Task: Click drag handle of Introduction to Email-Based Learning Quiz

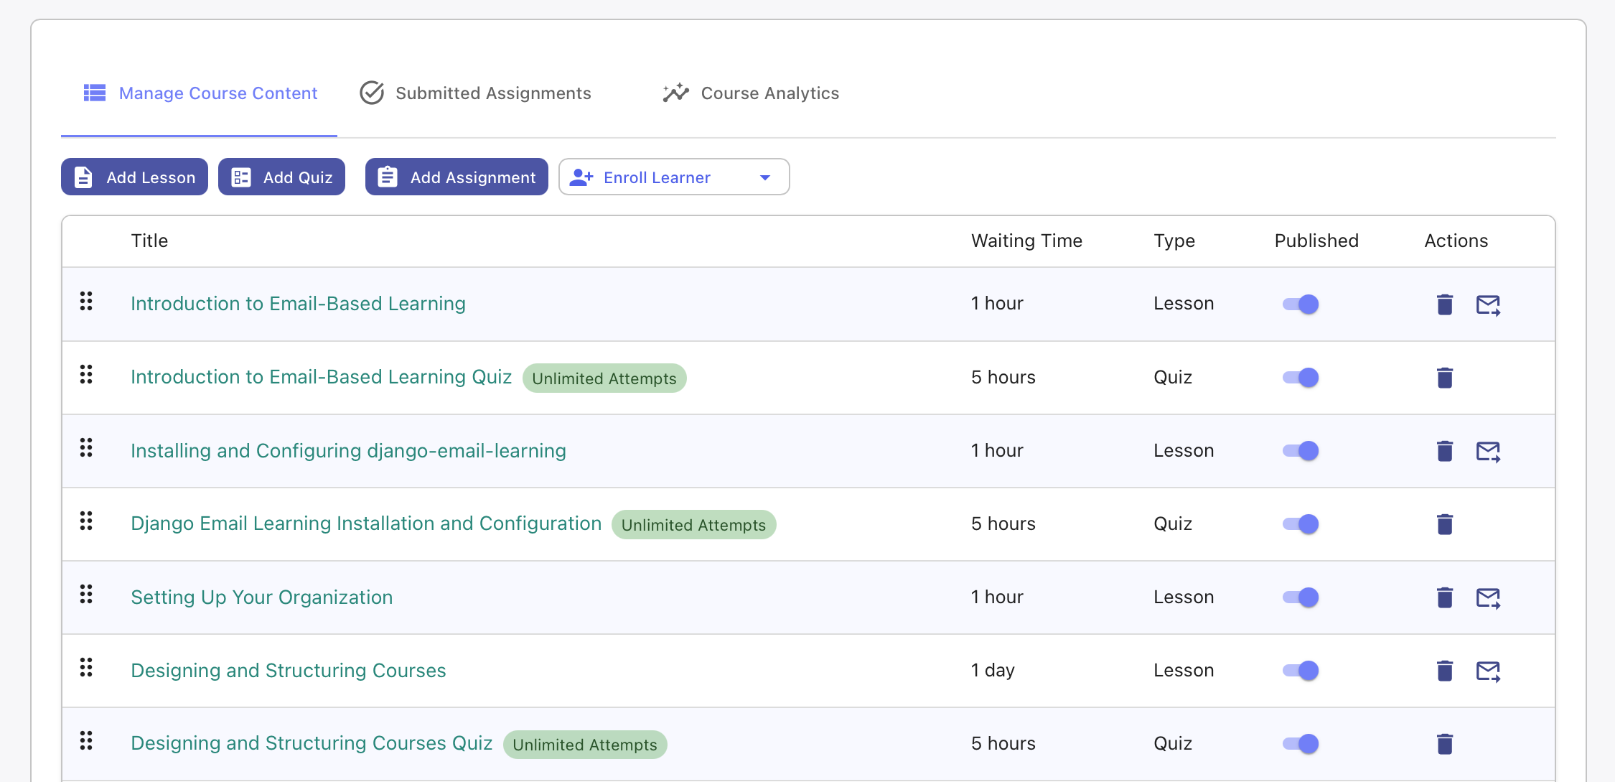Action: pyautogui.click(x=86, y=374)
